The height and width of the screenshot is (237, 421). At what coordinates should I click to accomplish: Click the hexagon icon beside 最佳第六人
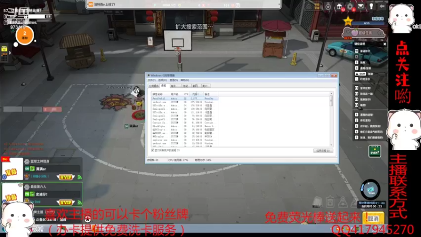27,187
